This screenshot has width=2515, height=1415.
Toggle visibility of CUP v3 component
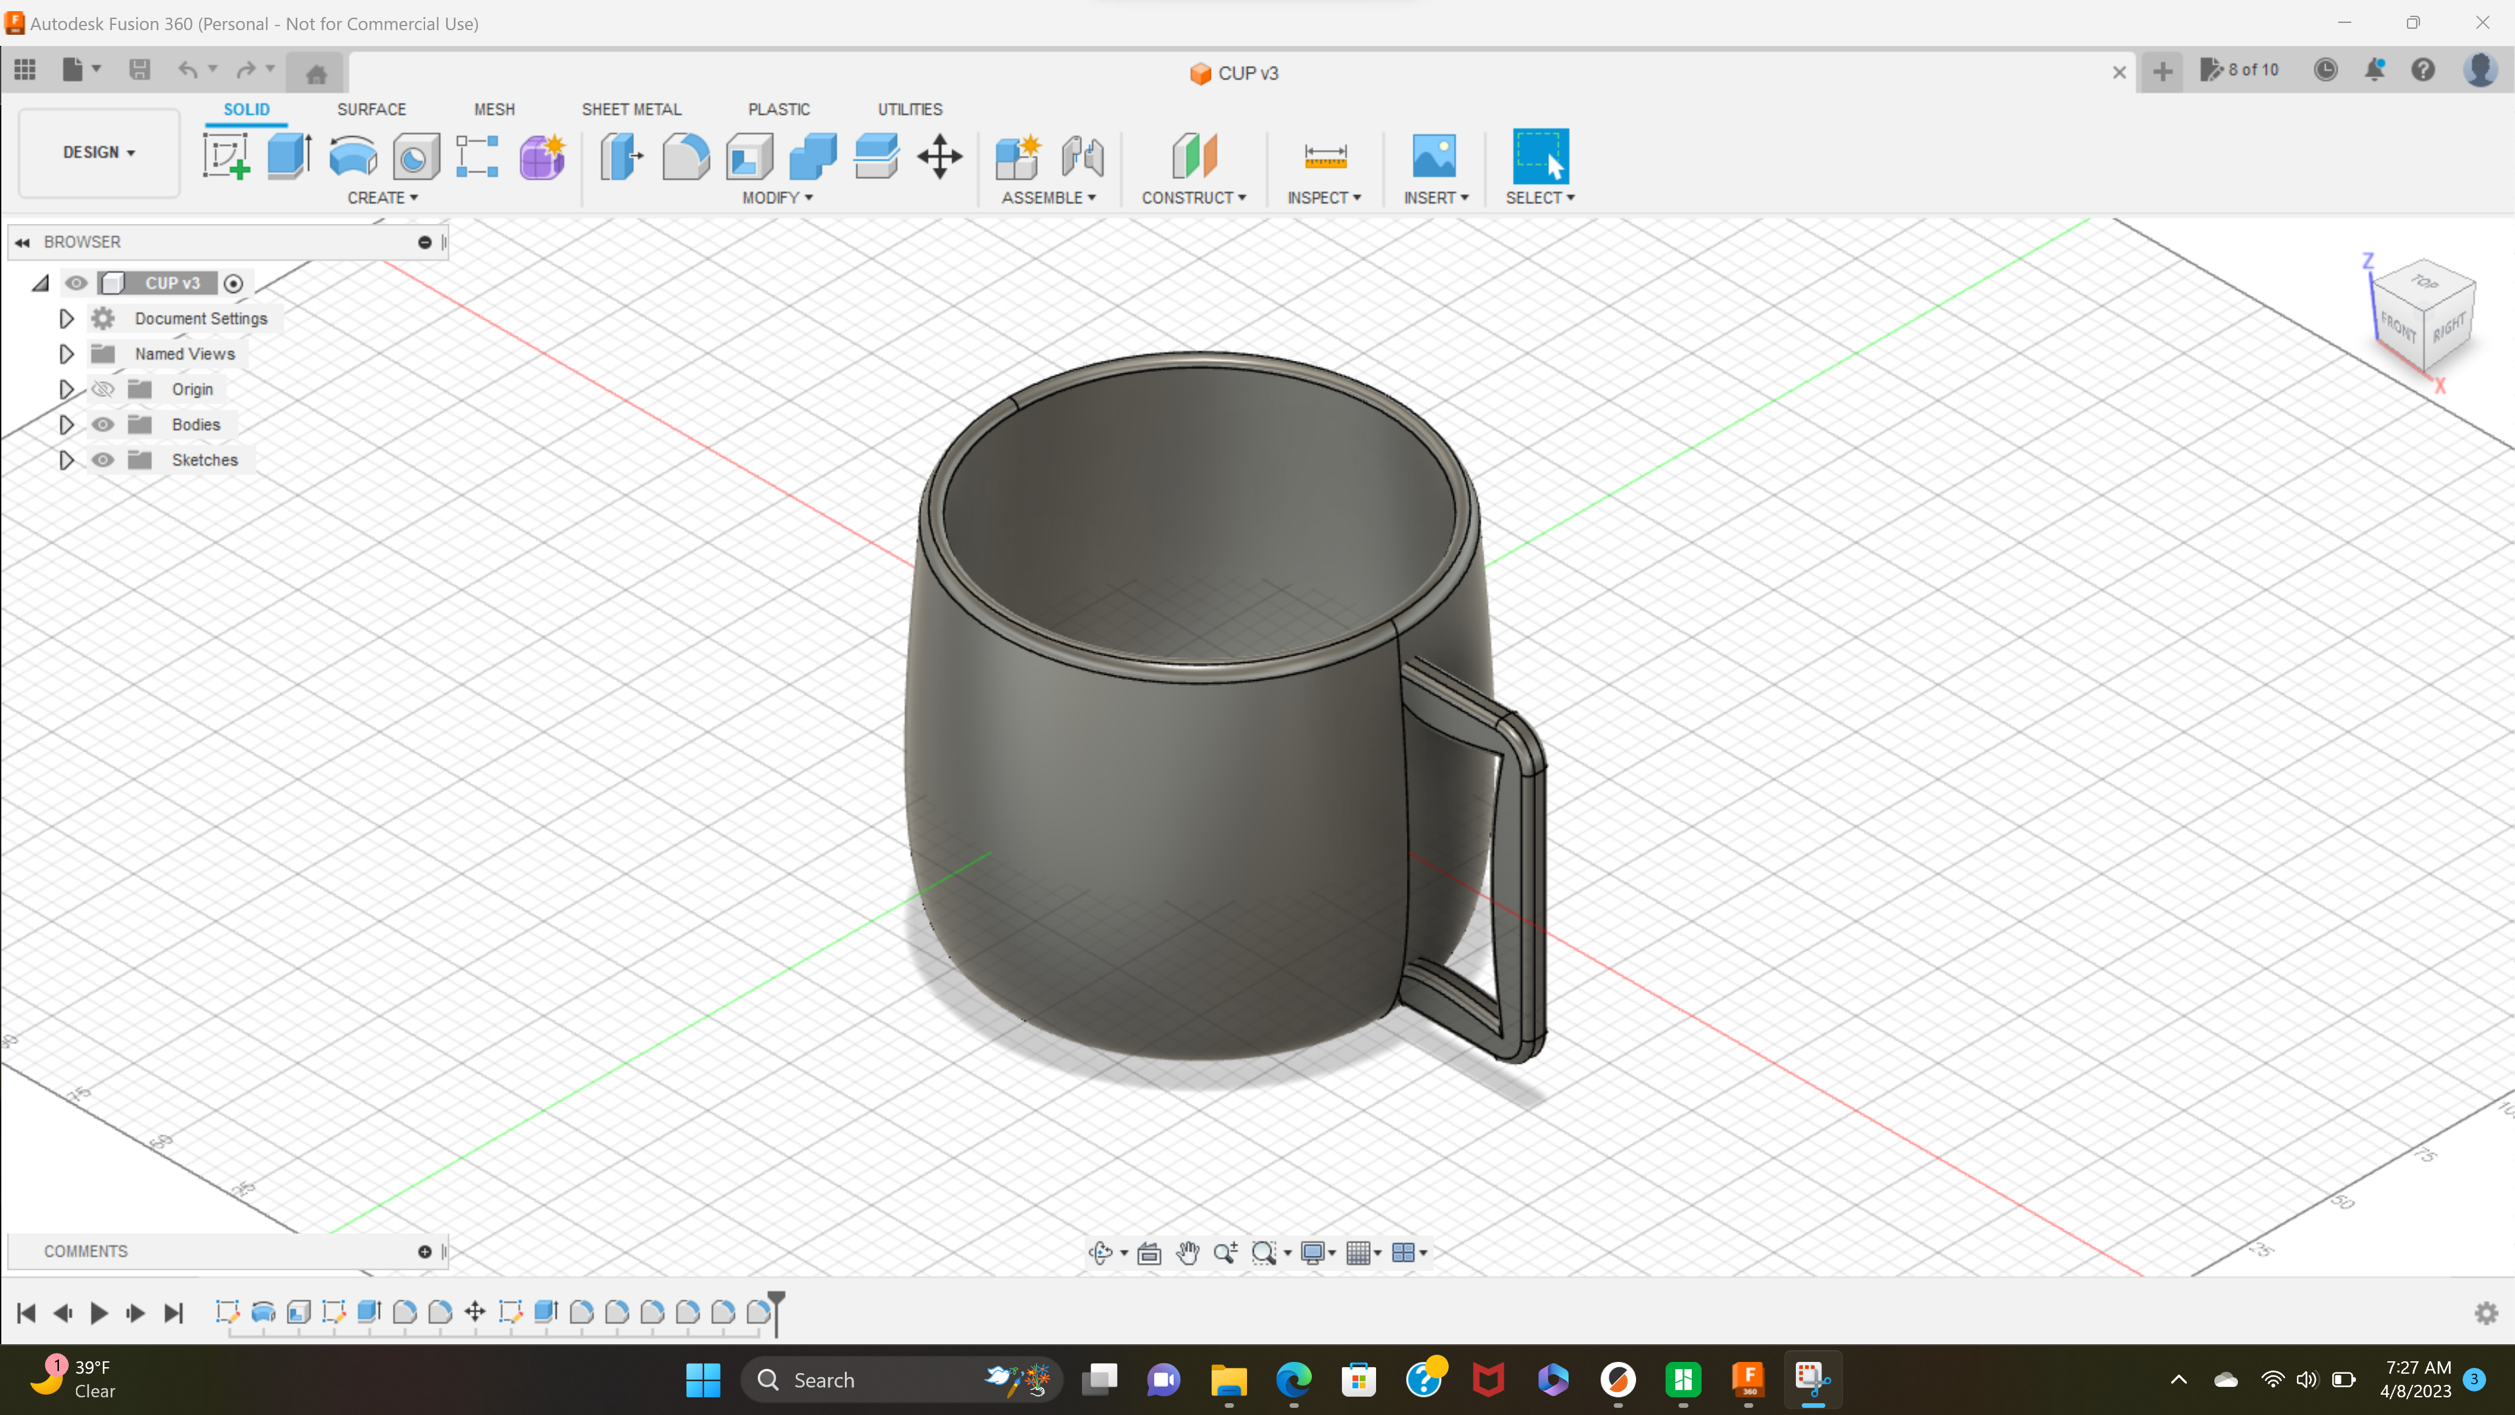76,283
